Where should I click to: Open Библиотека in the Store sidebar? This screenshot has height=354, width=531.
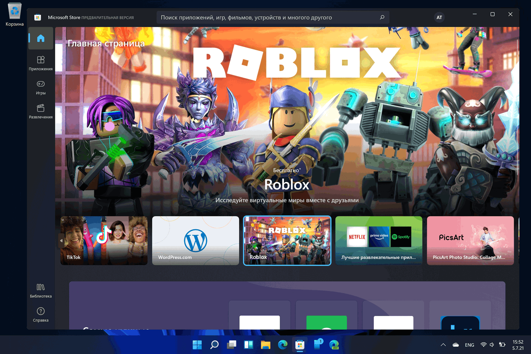41,291
